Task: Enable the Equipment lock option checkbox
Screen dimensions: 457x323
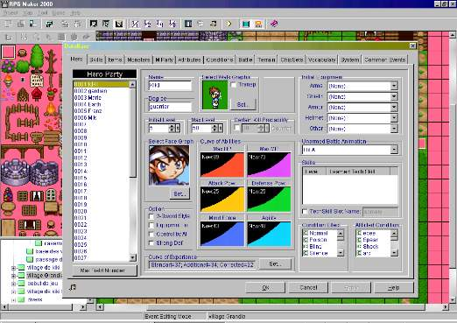Action: [x=151, y=225]
